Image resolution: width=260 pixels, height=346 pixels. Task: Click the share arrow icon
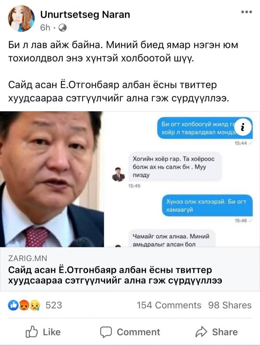pyautogui.click(x=201, y=332)
